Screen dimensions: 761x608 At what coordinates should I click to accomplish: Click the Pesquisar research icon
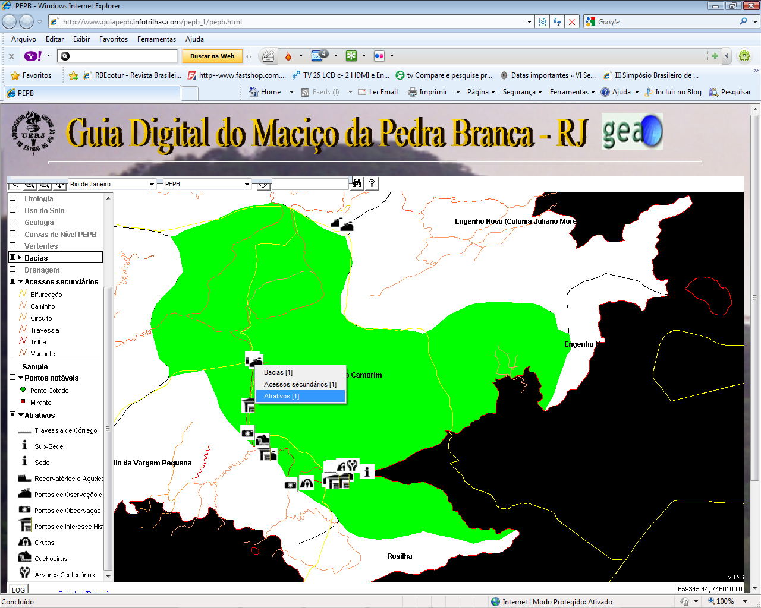tap(714, 92)
